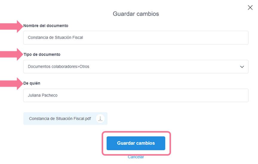The height and width of the screenshot is (164, 258).
Task: Close the Guardar cambios dialog
Action: tap(250, 8)
